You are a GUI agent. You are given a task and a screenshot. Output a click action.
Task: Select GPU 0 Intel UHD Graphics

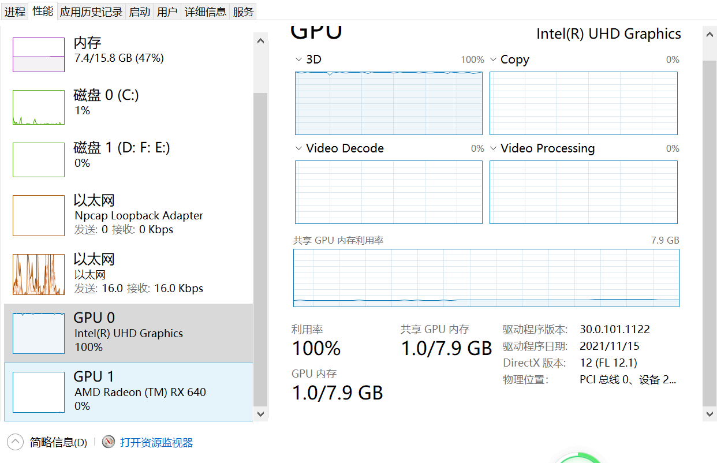coord(128,333)
